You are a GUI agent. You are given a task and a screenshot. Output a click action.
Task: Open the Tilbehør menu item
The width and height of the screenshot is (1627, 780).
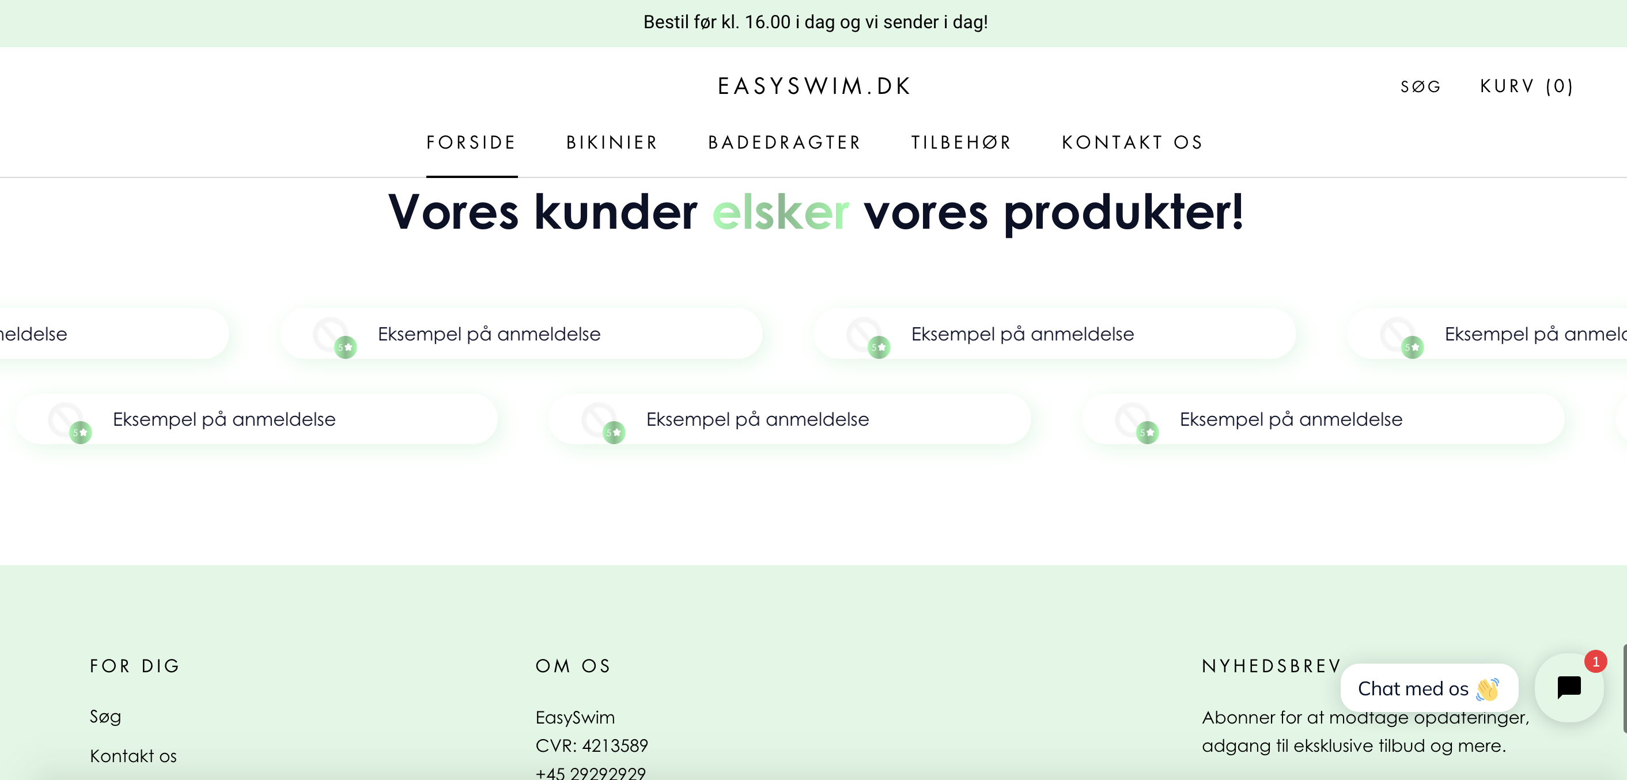962,143
